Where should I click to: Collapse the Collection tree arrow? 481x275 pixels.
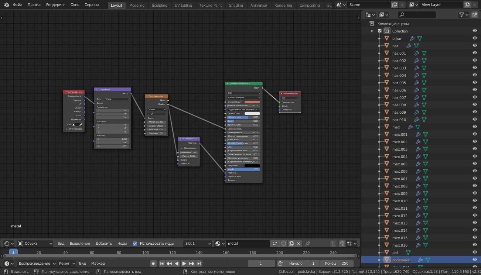[372, 31]
